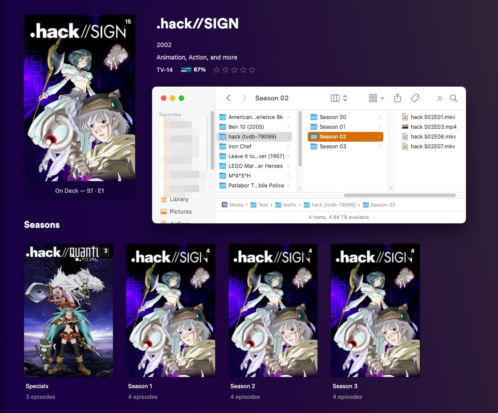
Task: Open the Finder group-by dropdown
Action: click(376, 98)
